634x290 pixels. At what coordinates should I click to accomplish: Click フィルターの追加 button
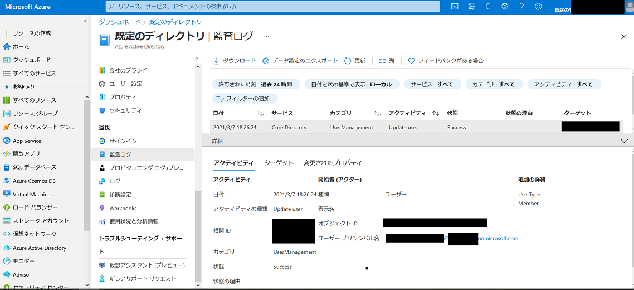click(x=244, y=98)
